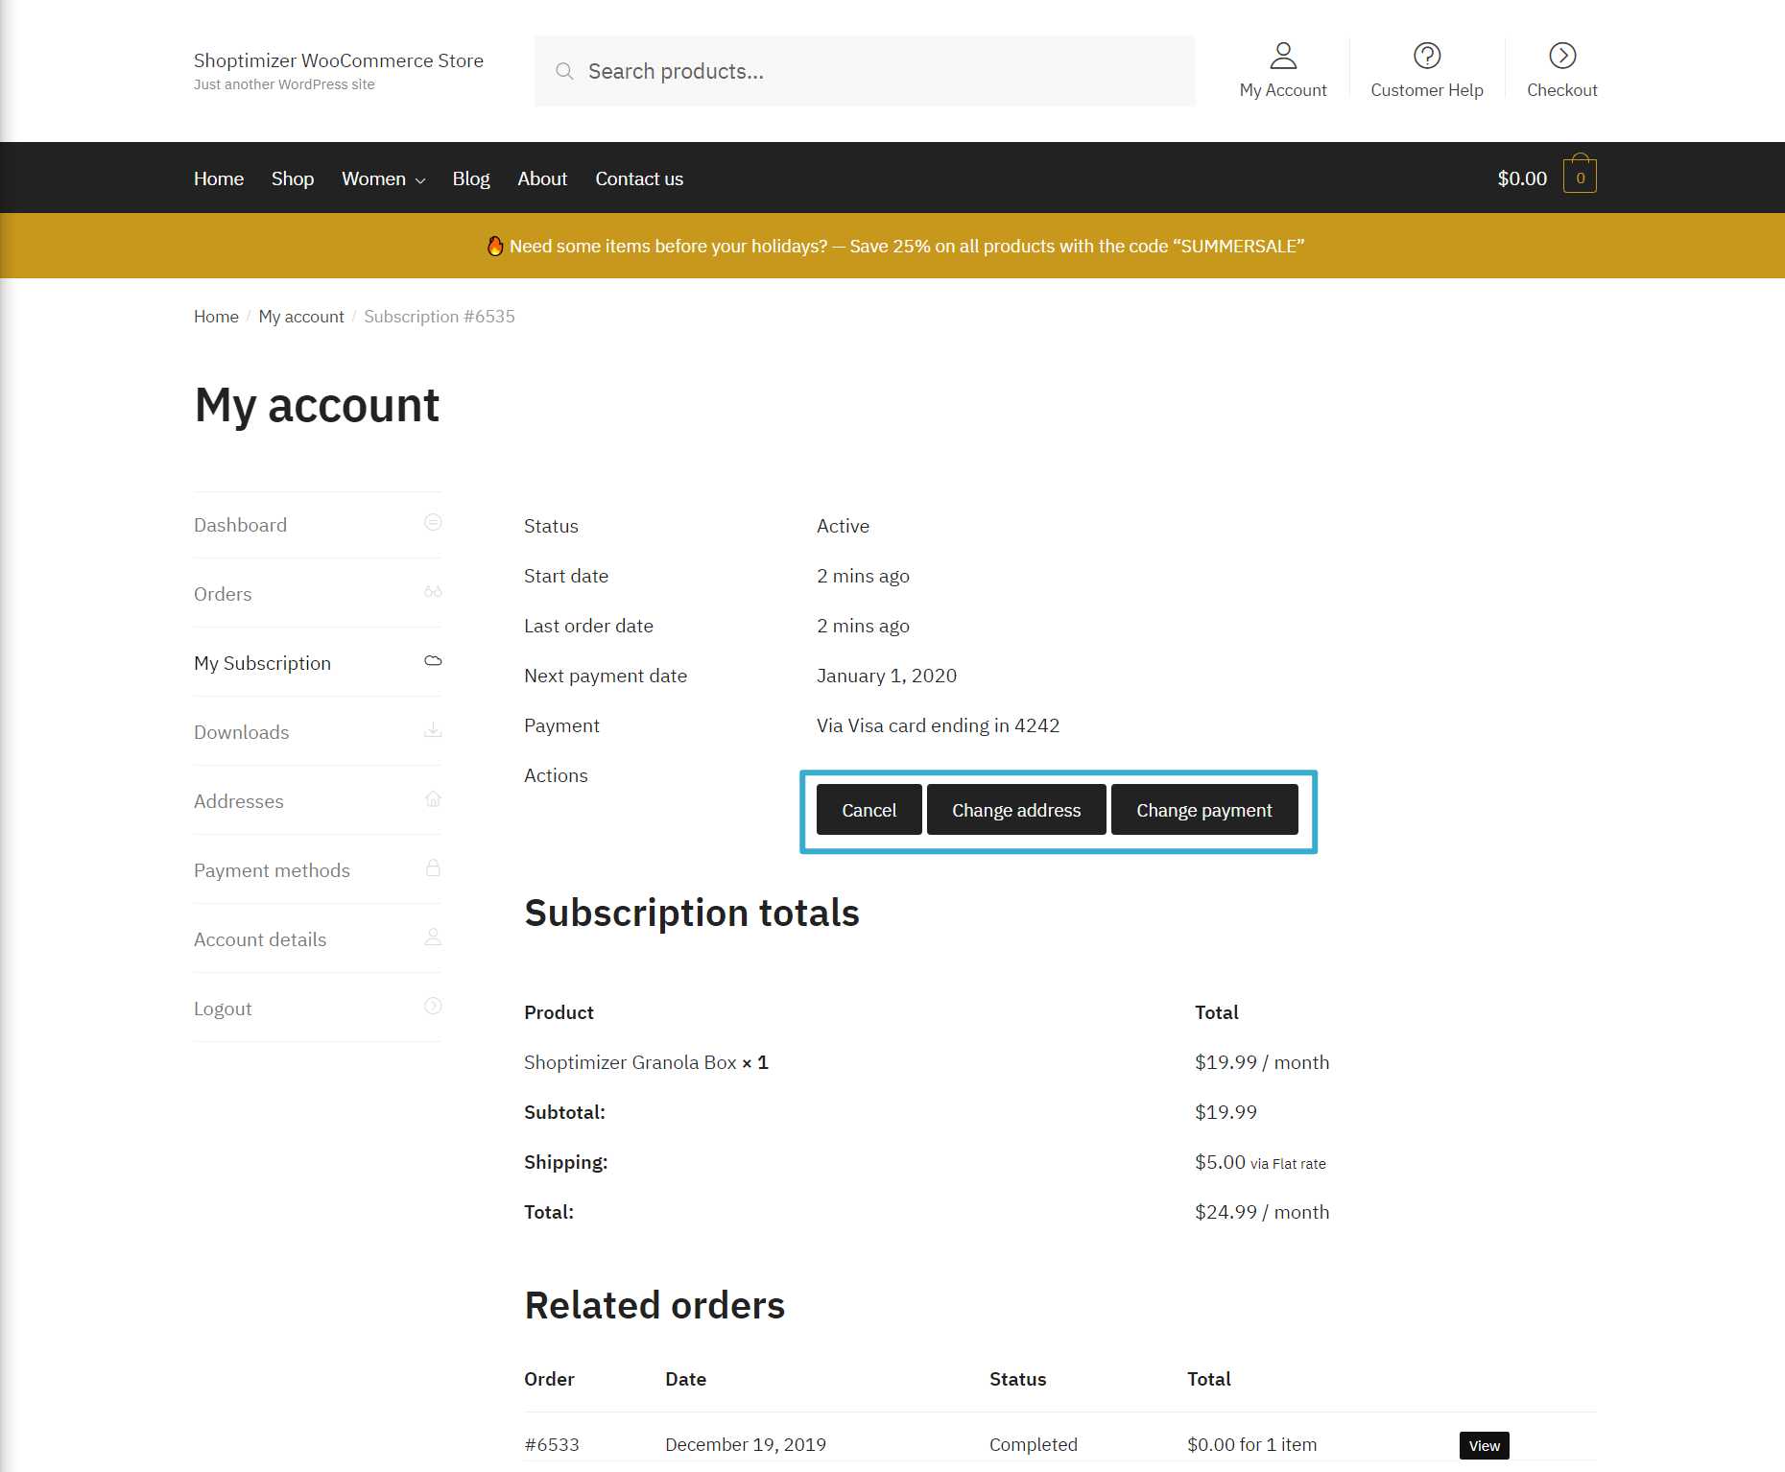Screen dimensions: 1785x1472
Task: Open the Addresses sidebar link
Action: (x=238, y=801)
